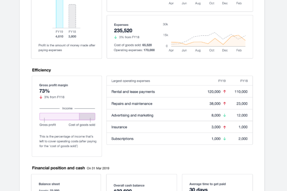Open the Overall cash balance card
The width and height of the screenshot is (287, 191).
pyautogui.click(x=142, y=183)
